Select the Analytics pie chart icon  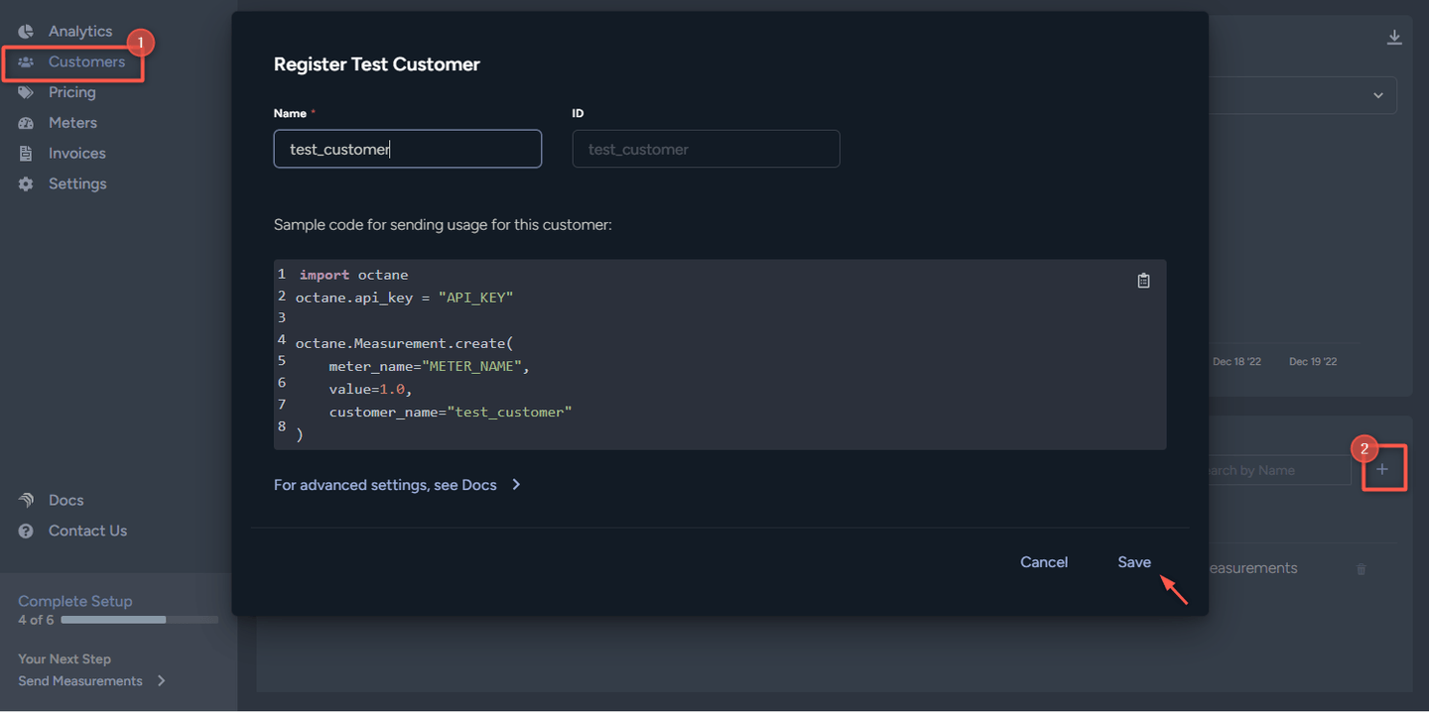(x=28, y=31)
